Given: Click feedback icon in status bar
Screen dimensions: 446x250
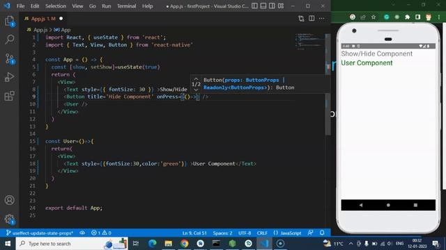Looking at the screenshot, I should click(310, 233).
